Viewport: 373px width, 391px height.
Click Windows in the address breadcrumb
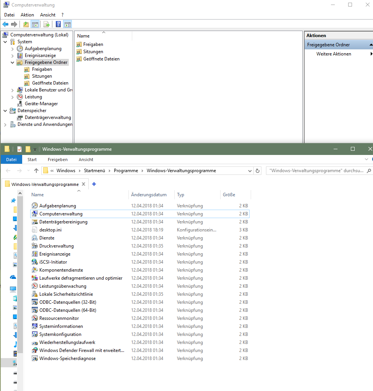coord(66,171)
